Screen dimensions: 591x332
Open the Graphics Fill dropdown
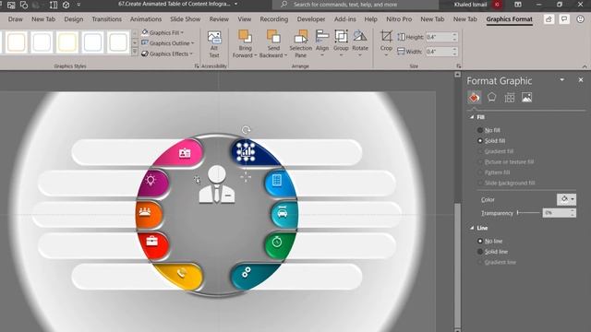tap(163, 33)
